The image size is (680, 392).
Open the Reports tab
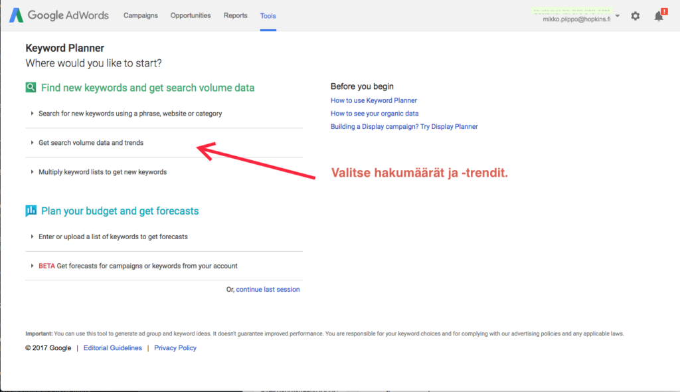pos(236,16)
